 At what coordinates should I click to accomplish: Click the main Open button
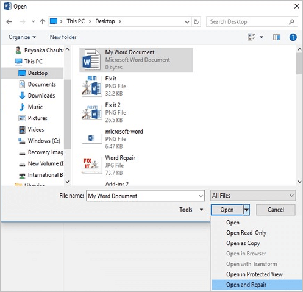[x=227, y=210]
